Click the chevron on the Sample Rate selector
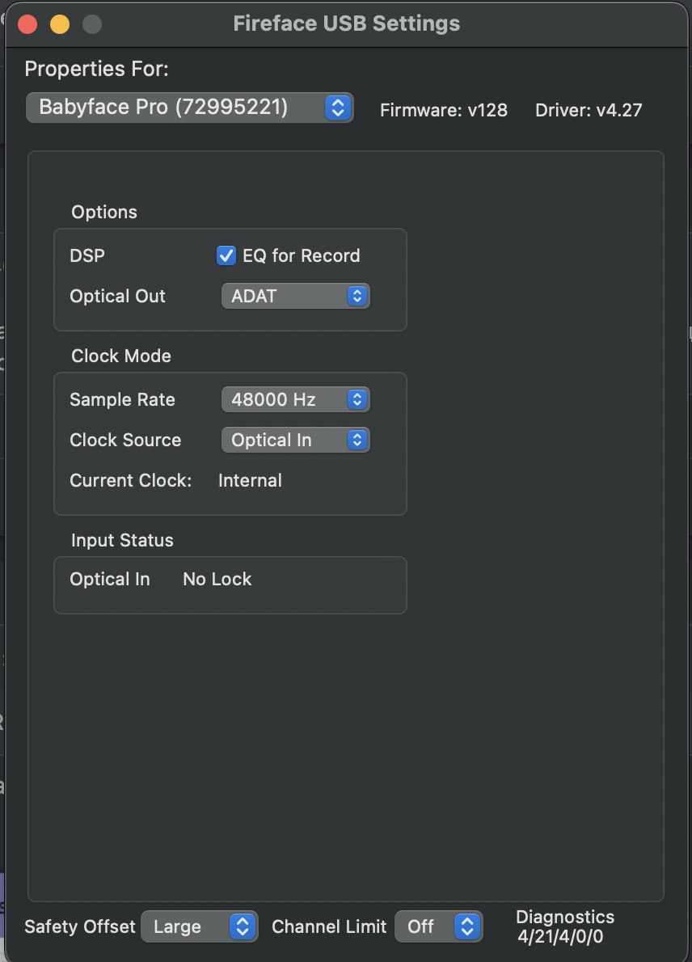The height and width of the screenshot is (962, 692). [356, 399]
